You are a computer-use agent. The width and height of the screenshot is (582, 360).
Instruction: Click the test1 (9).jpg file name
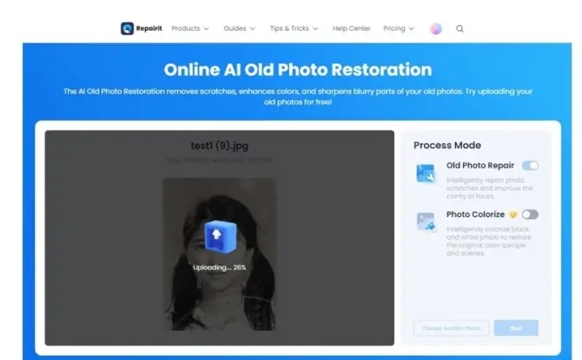click(220, 146)
